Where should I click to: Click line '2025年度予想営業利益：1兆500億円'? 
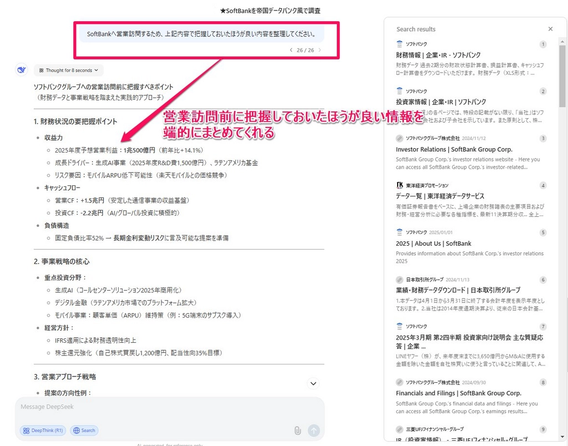coord(129,150)
